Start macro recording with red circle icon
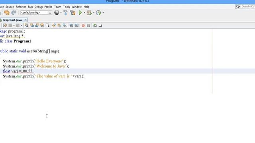Image resolution: width=255 pixels, height=143 pixels. pos(83,25)
